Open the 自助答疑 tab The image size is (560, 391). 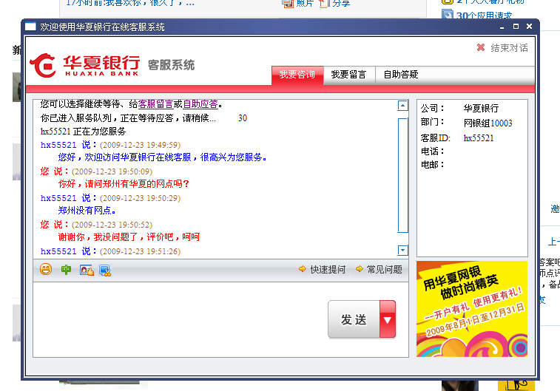pos(401,75)
